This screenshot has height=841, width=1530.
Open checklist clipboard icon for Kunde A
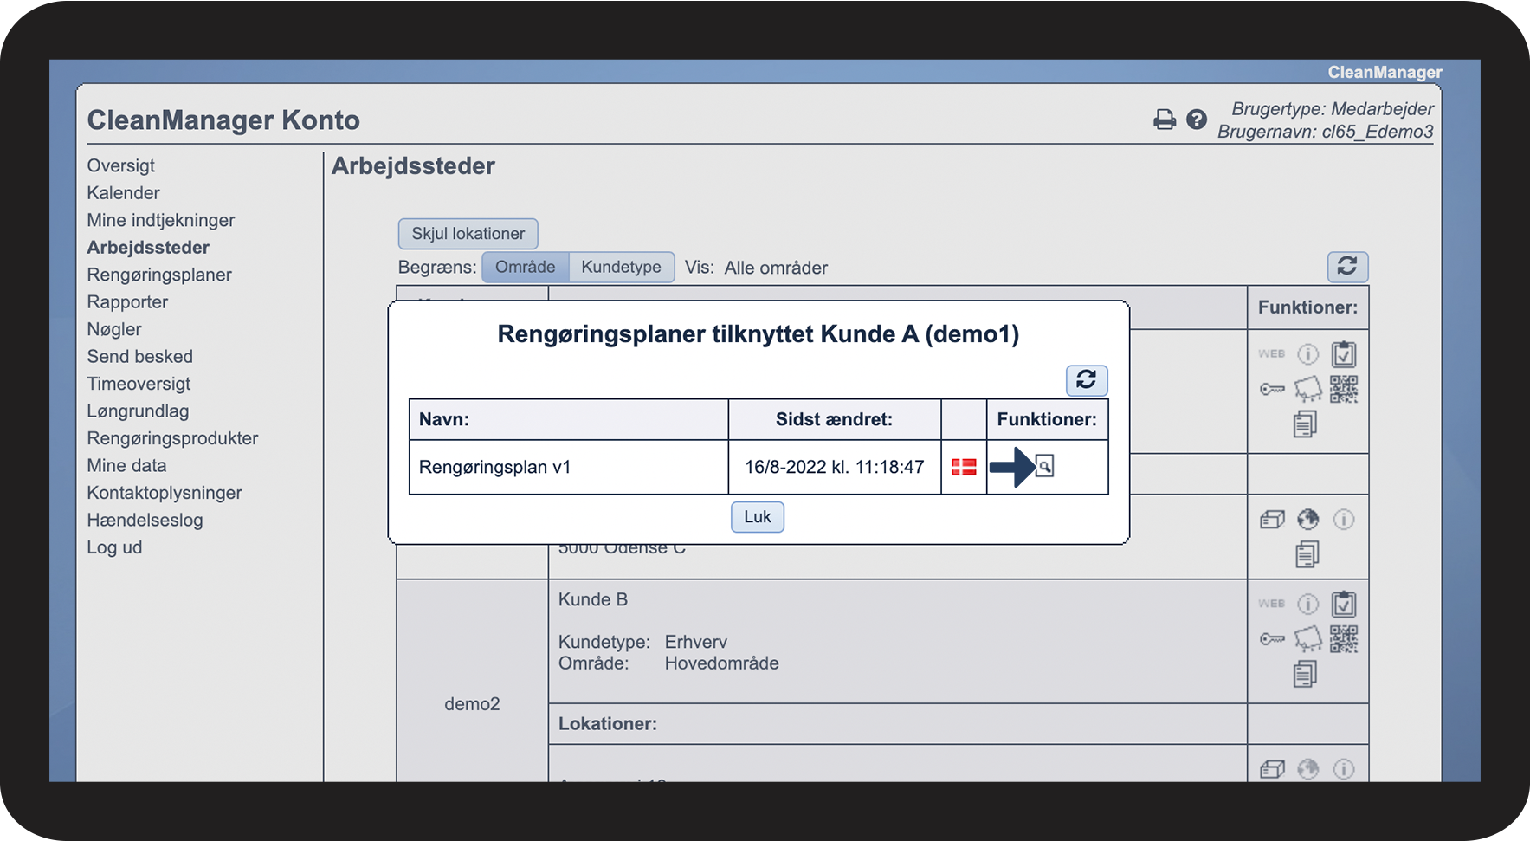tap(1343, 353)
